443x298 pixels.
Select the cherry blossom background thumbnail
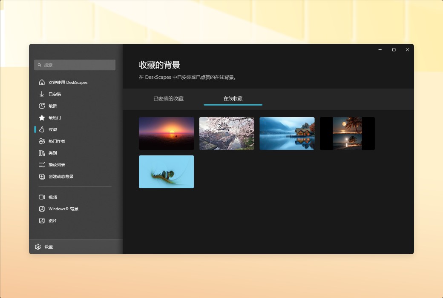(x=227, y=133)
